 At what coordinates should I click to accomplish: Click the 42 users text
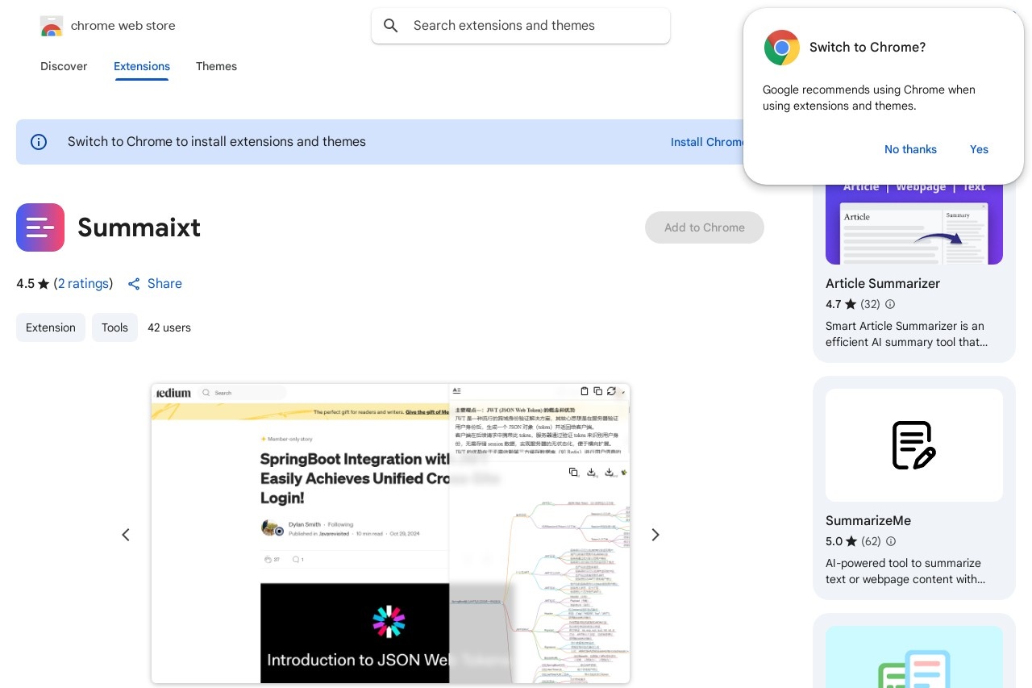[169, 327]
